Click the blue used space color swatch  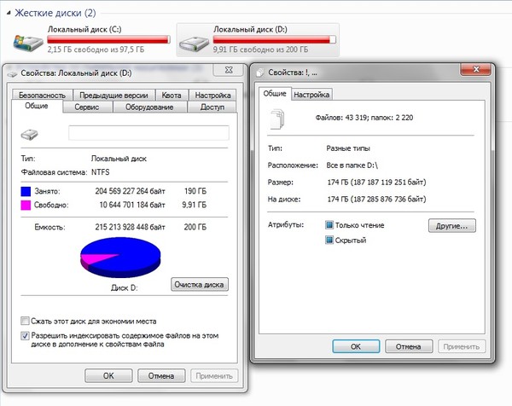coord(27,192)
